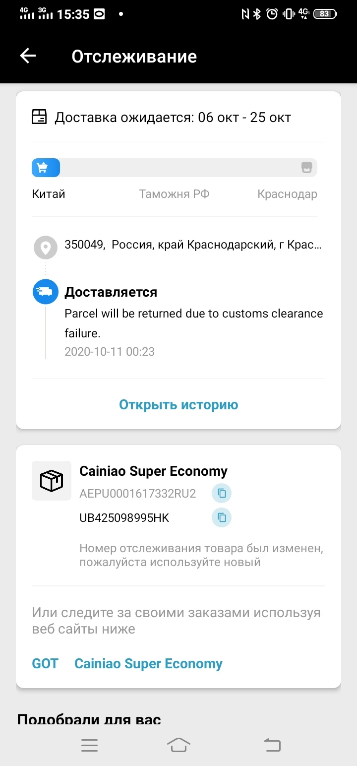The height and width of the screenshot is (766, 357).
Task: Tap the location pin icon by address
Action: coord(45,248)
